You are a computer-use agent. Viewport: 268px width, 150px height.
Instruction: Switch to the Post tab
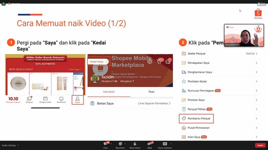pos(152,92)
